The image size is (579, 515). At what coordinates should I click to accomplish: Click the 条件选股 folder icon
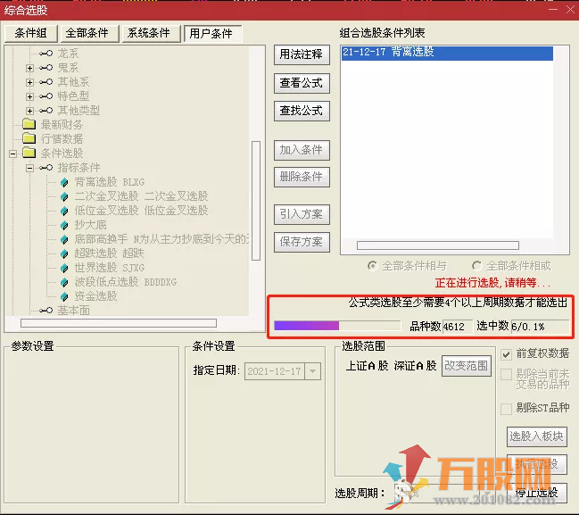coord(29,153)
